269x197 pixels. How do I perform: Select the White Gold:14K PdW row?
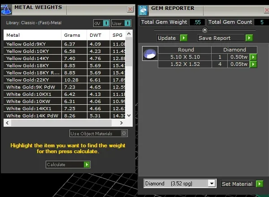64,116
